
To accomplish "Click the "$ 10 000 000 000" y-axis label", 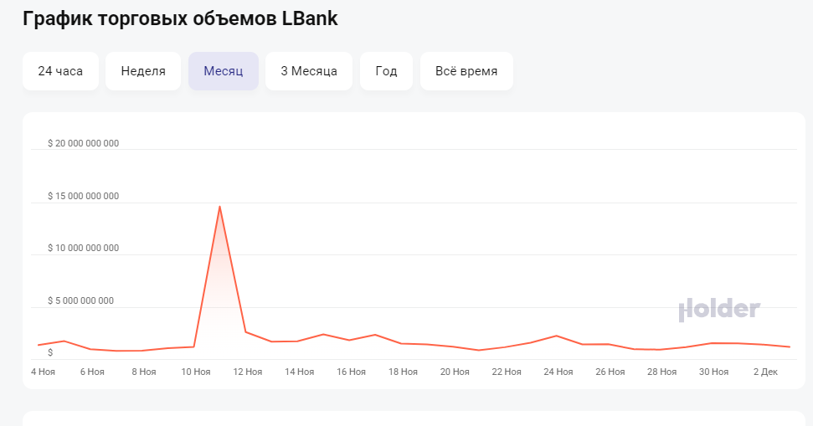I will coord(84,248).
